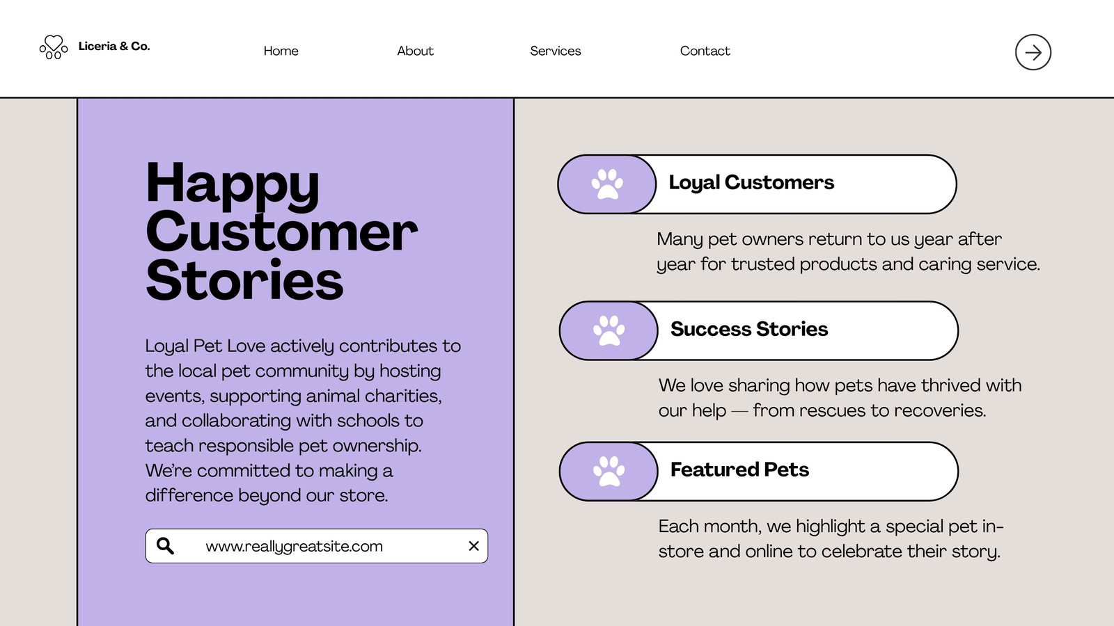
Task: Click the paw icon beside Loyal Customers
Action: (607, 184)
